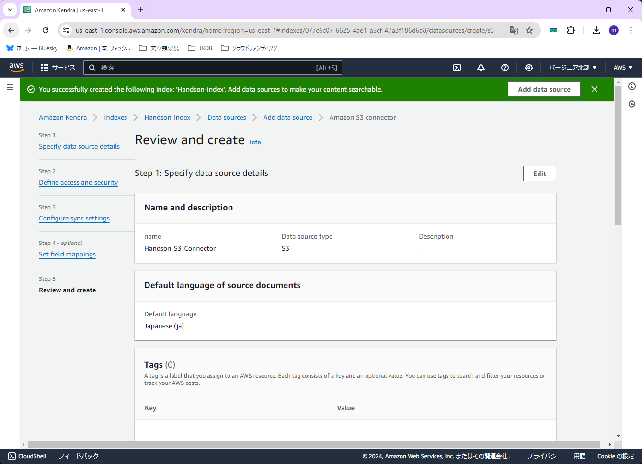Image resolution: width=642 pixels, height=464 pixels.
Task: Open Cookie の設定 footer link
Action: pyautogui.click(x=616, y=456)
